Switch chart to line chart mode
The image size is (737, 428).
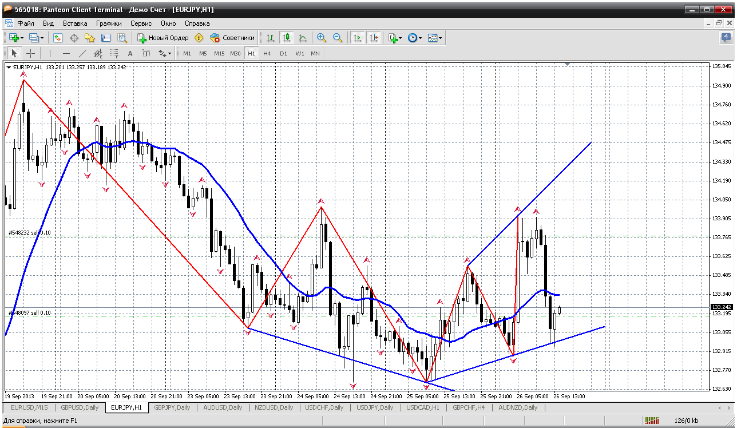pos(303,38)
